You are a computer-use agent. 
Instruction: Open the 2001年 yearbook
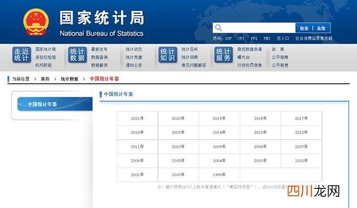coord(137,174)
